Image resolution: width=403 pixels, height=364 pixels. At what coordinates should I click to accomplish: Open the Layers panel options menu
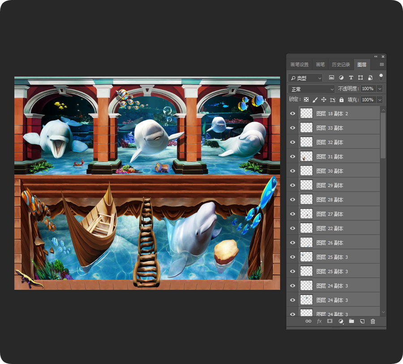tap(382, 64)
